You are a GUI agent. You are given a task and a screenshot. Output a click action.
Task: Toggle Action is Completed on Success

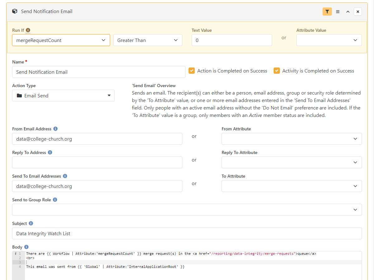point(192,71)
